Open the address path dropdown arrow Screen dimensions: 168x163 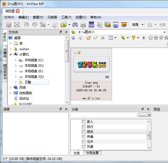[164, 32]
